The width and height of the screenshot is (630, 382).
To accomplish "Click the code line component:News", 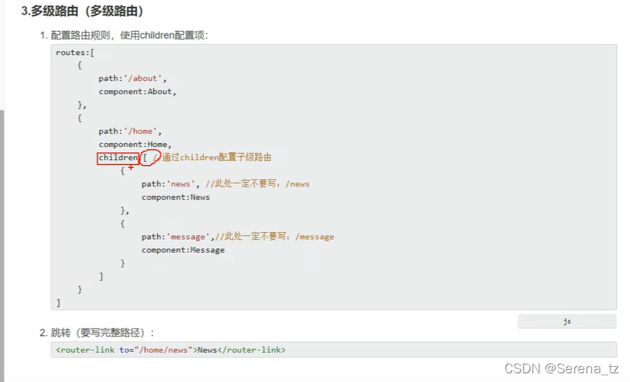I will pyautogui.click(x=176, y=197).
